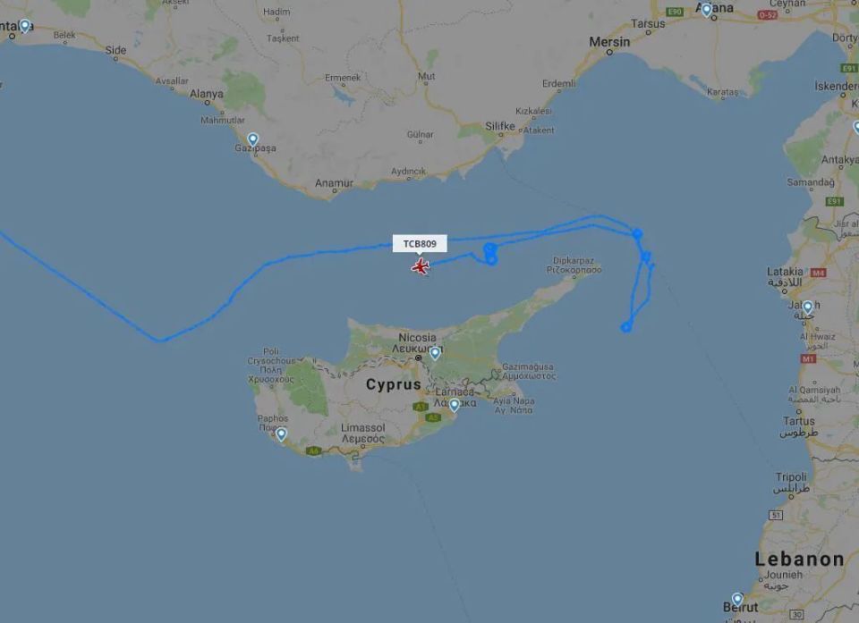
Task: Click the Cyprus country label
Action: [394, 384]
